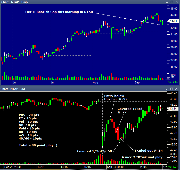Screen dimensions: 180x170
Task: Click the 43.20 price label in 5M chart
Action: (174, 105)
